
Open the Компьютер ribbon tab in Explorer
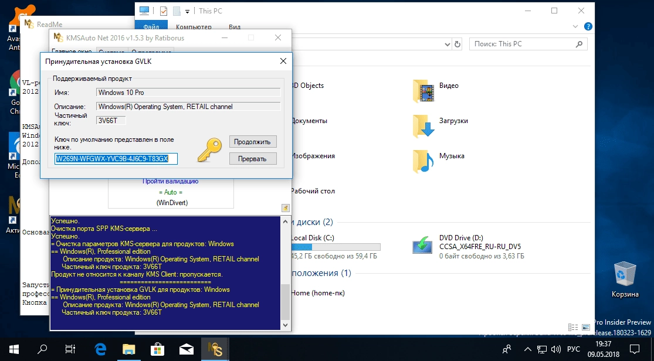click(194, 27)
